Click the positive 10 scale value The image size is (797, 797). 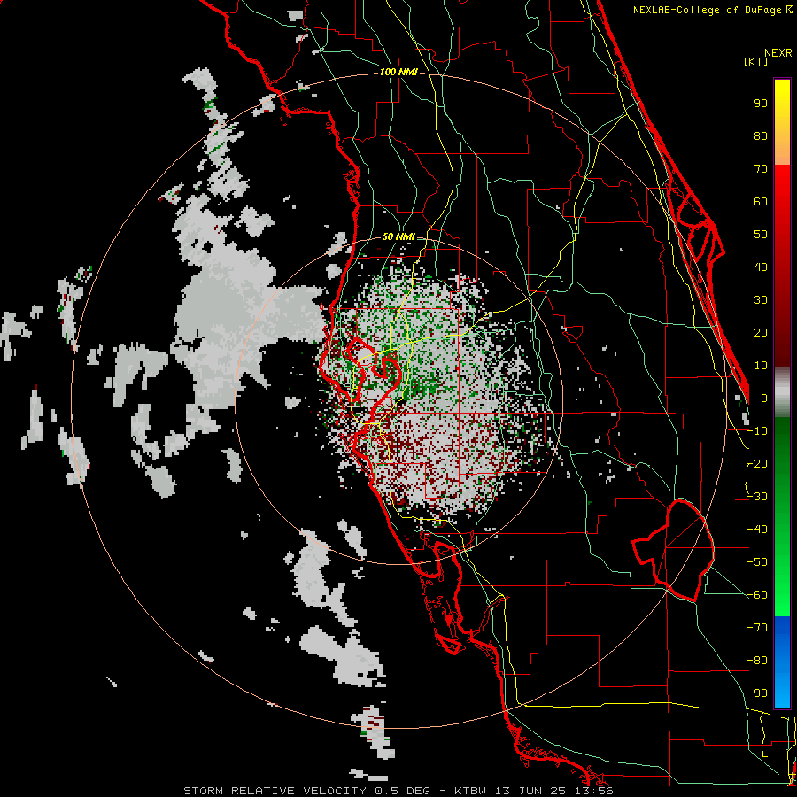tap(761, 366)
